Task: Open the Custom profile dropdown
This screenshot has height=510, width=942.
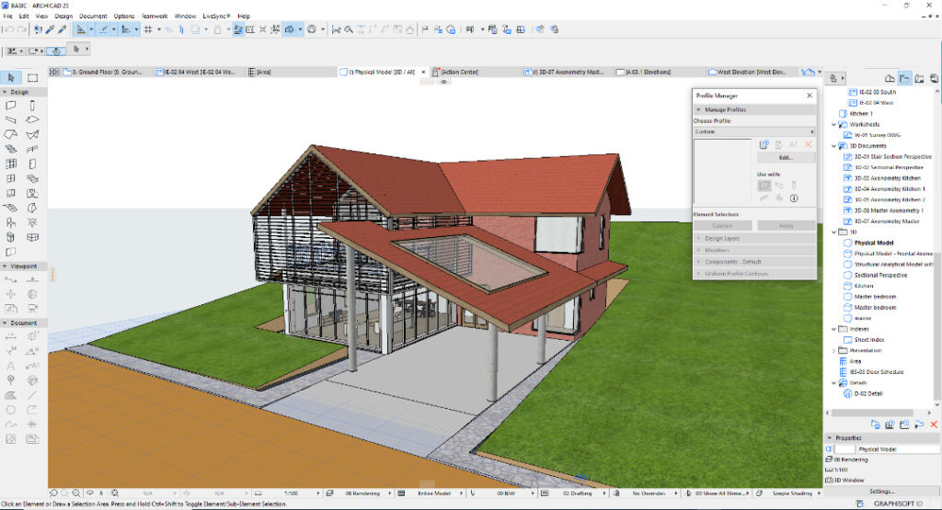Action: [x=754, y=131]
